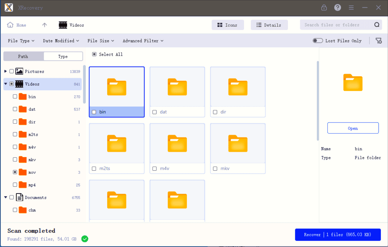Click the Open button in preview panel
The width and height of the screenshot is (388, 247).
point(353,128)
